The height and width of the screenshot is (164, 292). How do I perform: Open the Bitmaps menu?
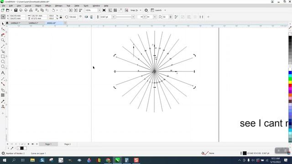pyautogui.click(x=59, y=6)
